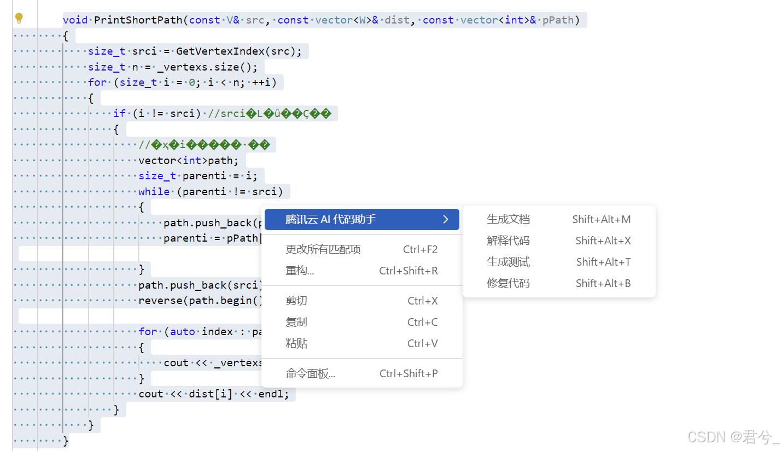Choose 生成测试 to generate tests
The height and width of the screenshot is (451, 782).
(508, 262)
